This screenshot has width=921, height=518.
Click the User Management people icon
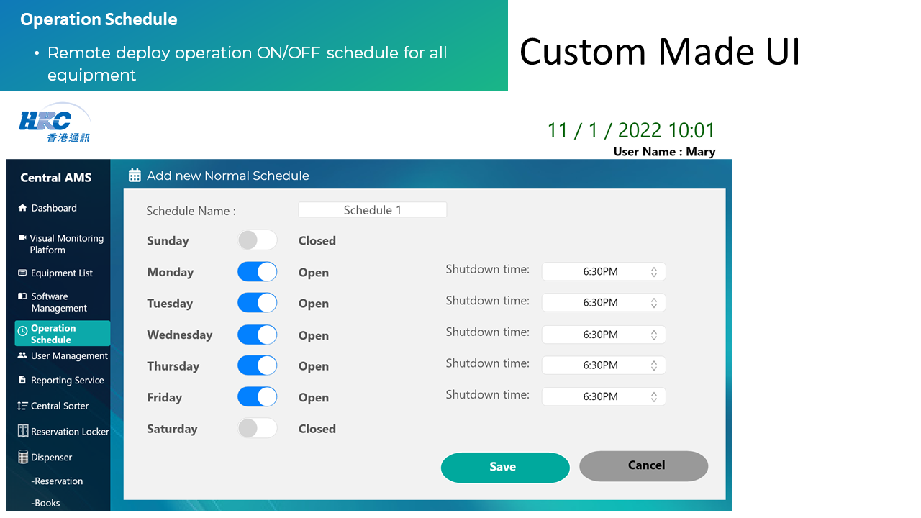click(22, 355)
